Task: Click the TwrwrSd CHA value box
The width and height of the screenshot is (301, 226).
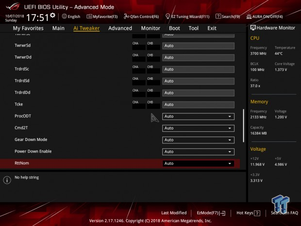Action: [x=139, y=47]
